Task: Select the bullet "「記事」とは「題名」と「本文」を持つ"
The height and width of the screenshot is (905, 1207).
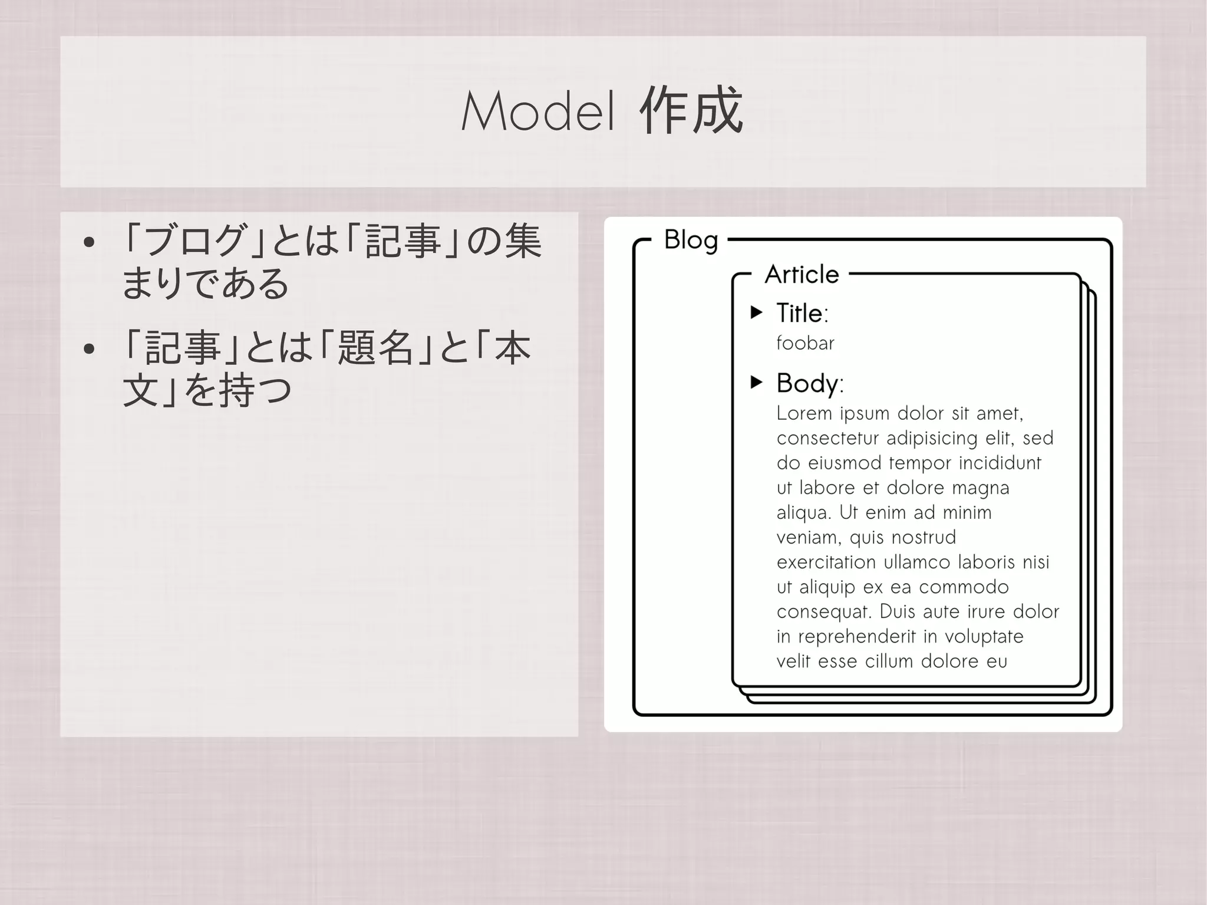Action: click(x=327, y=368)
